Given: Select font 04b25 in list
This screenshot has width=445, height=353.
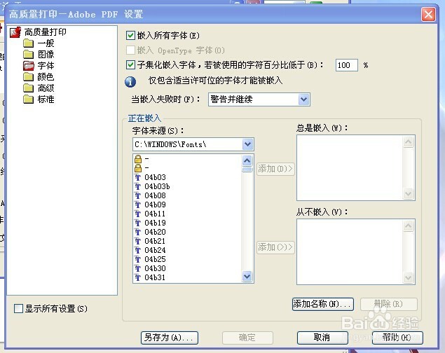Looking at the screenshot, I should (155, 259).
